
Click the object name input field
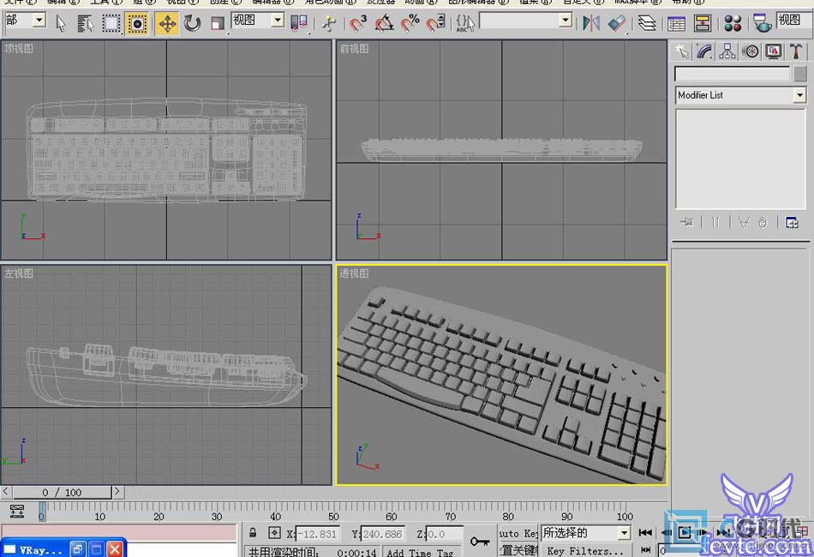pos(732,75)
